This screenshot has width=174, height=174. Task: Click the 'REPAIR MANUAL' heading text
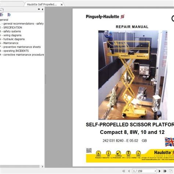pos(132,27)
